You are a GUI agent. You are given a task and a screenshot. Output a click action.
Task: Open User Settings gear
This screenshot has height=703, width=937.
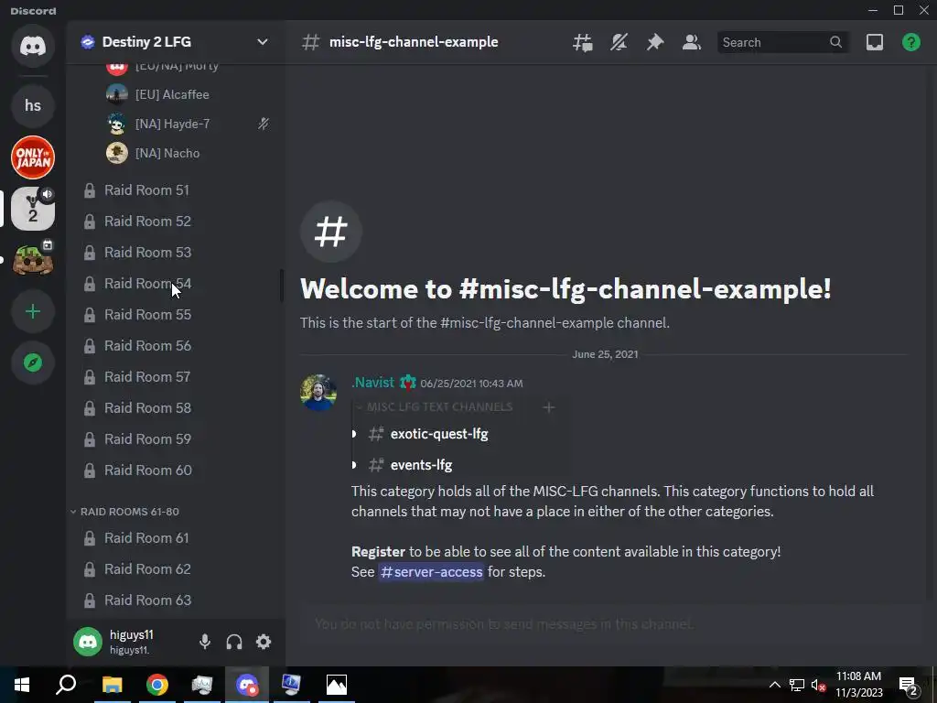point(264,642)
